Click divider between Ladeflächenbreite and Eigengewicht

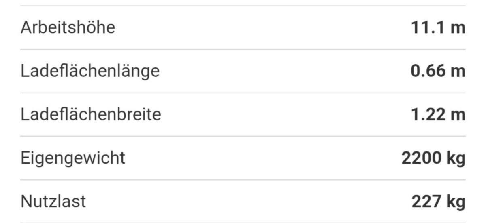click(x=243, y=136)
